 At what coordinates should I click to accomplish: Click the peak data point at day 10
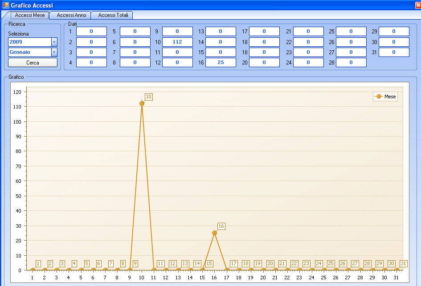[142, 103]
